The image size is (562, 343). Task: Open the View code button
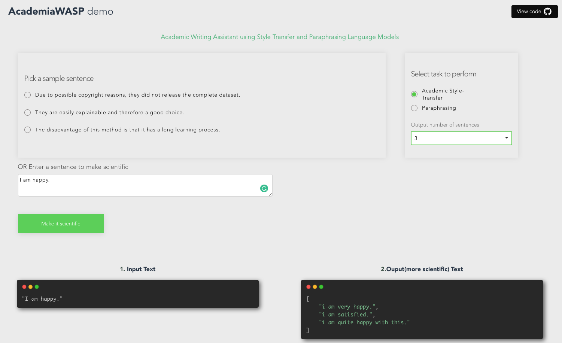click(x=534, y=12)
